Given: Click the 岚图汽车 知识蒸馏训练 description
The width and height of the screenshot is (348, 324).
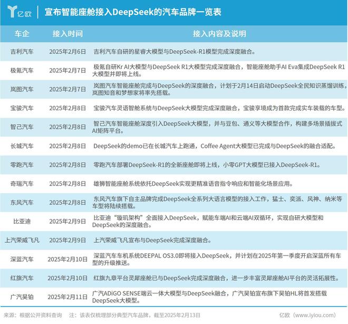Looking at the screenshot, I should point(219,89).
